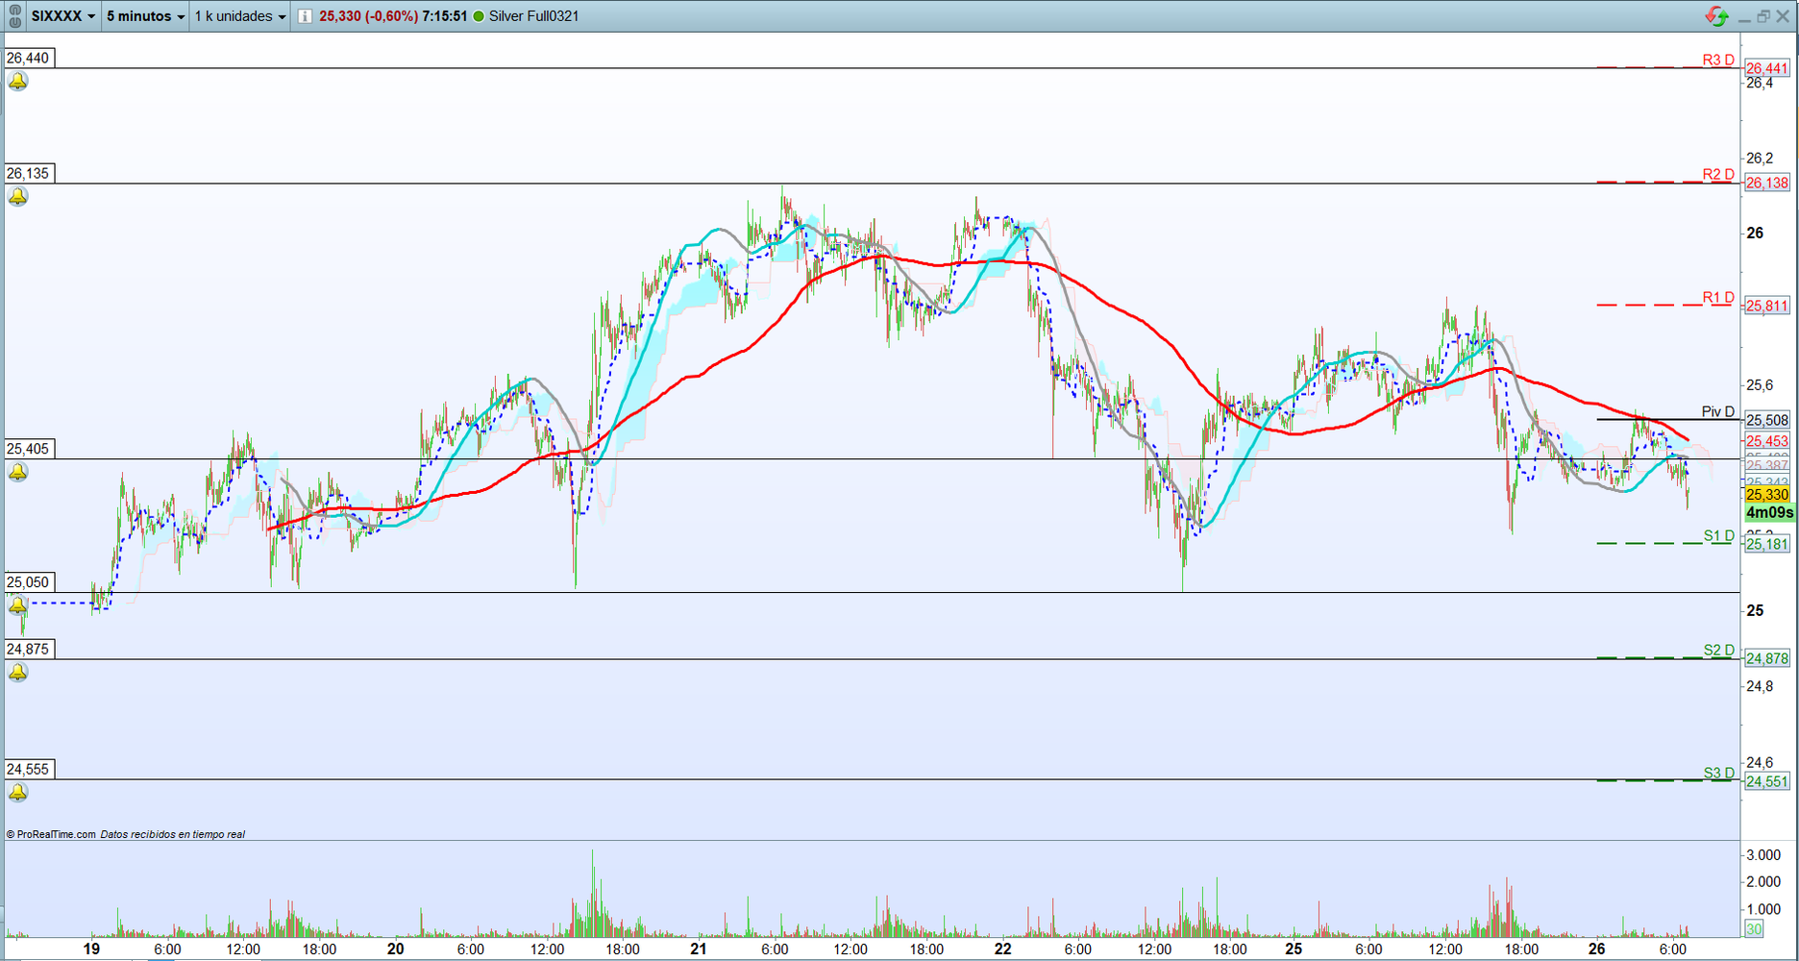Select the 26,135 horizontal line label

tap(29, 173)
